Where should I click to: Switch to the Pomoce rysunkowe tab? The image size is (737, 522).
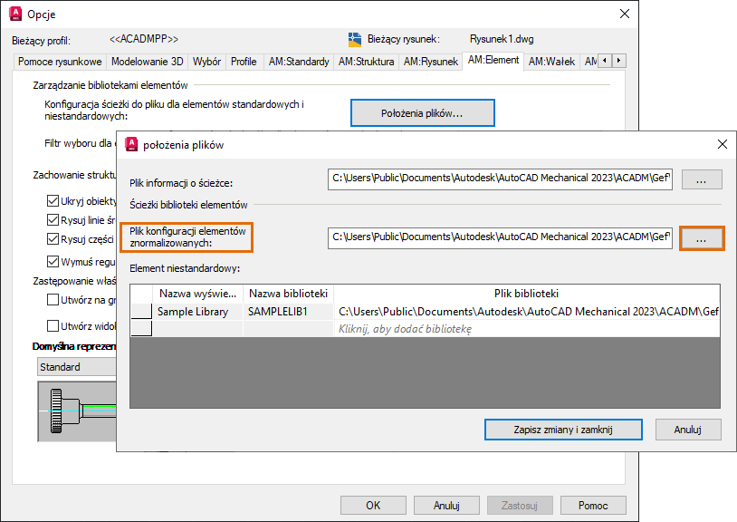[x=60, y=62]
